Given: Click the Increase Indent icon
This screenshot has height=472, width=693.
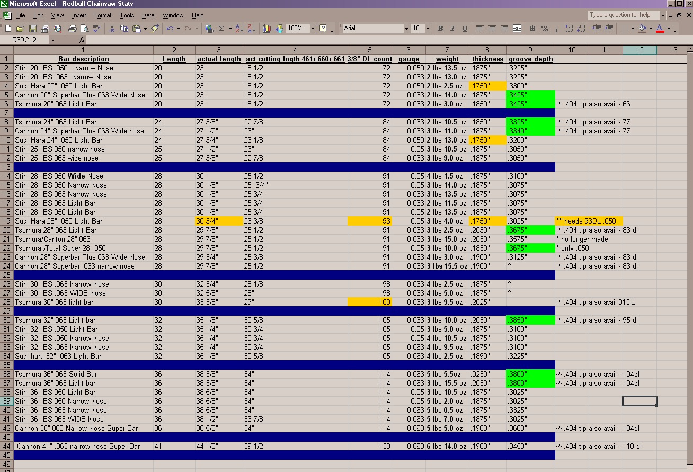Looking at the screenshot, I should [x=608, y=29].
